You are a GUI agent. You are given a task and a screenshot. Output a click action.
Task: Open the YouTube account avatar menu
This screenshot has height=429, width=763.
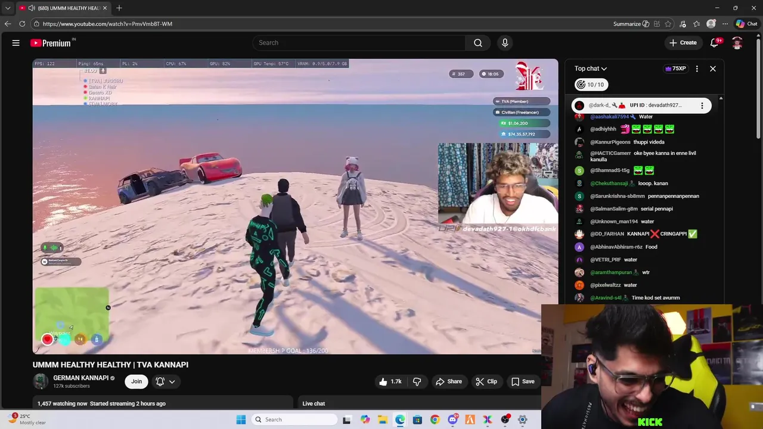coord(737,43)
